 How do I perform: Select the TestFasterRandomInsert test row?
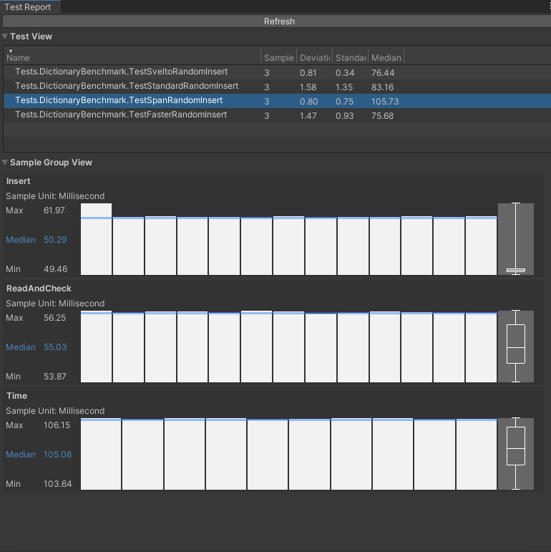277,115
